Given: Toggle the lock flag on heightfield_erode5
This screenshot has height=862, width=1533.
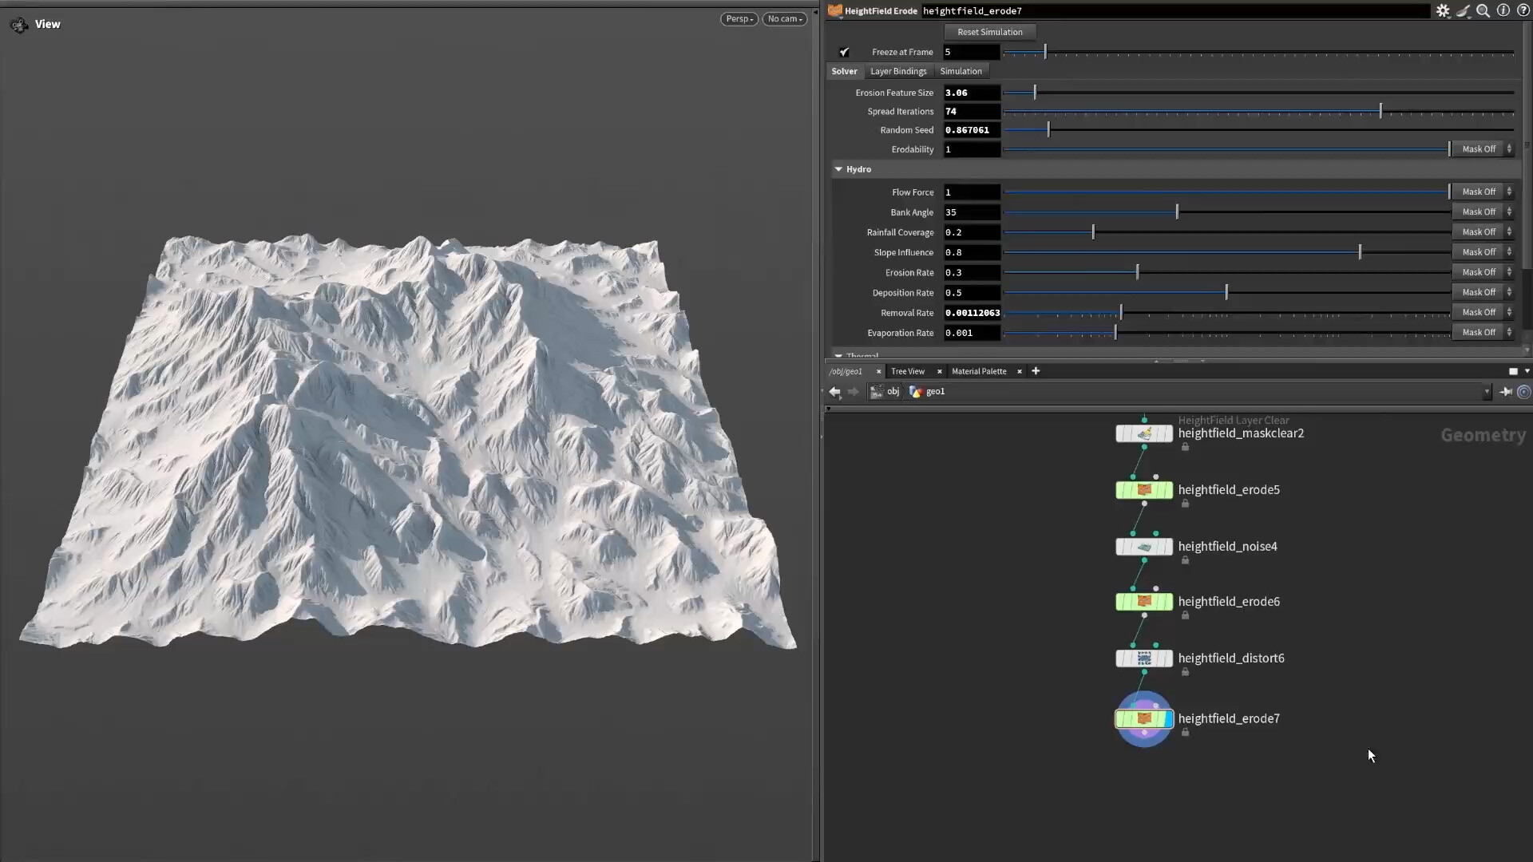Looking at the screenshot, I should pyautogui.click(x=1185, y=504).
